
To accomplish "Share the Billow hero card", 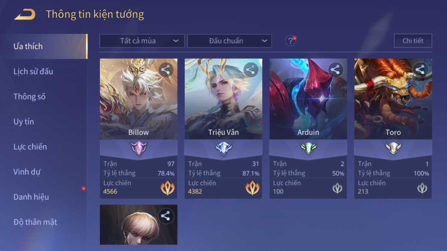I will pyautogui.click(x=166, y=70).
